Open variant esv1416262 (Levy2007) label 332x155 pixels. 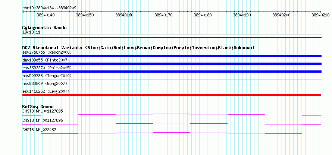point(46,91)
